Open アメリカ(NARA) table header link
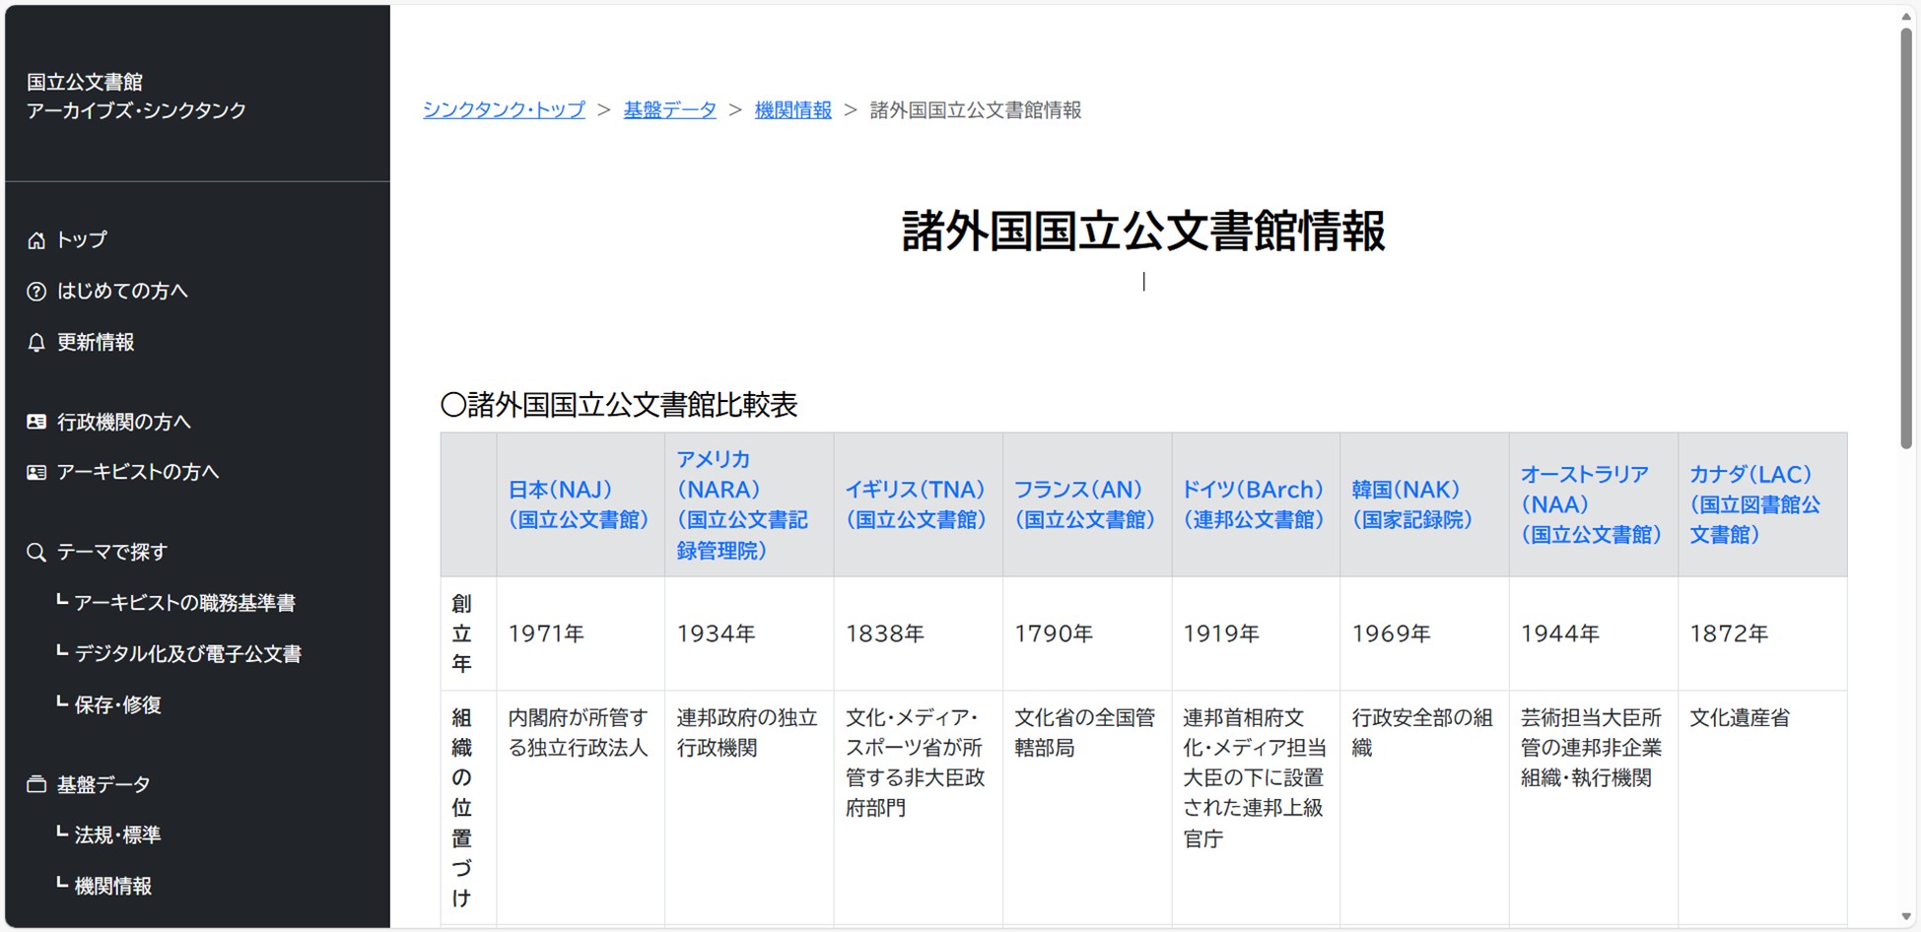This screenshot has height=932, width=1921. tap(741, 504)
